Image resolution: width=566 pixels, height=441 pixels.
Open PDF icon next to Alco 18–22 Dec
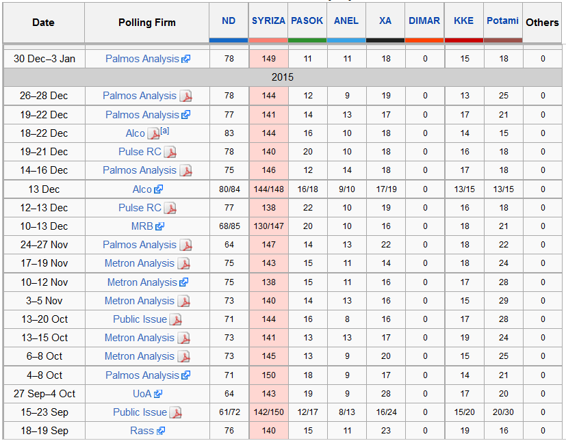(153, 134)
